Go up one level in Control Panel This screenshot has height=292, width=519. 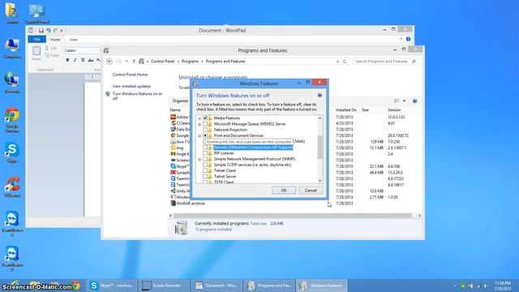pyautogui.click(x=134, y=62)
